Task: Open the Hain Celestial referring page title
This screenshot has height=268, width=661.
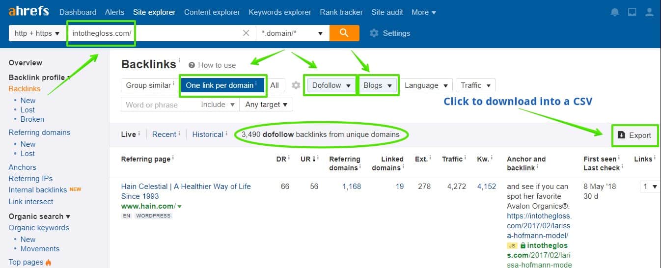Action: [186, 191]
